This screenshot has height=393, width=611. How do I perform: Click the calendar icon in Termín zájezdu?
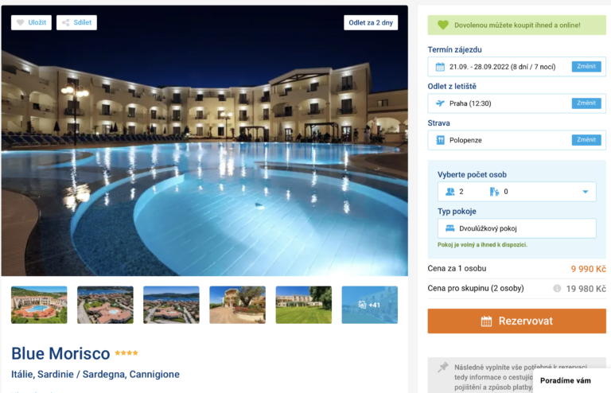pos(440,67)
